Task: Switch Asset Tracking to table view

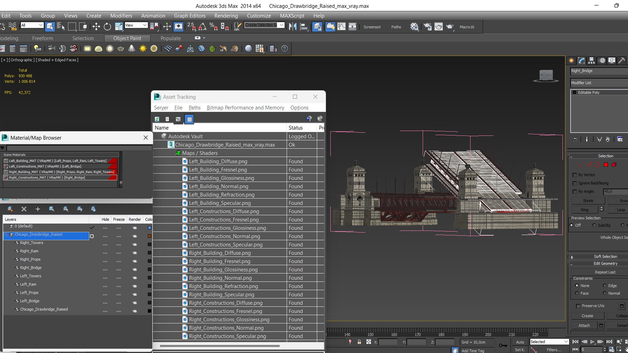Action: 189,119
